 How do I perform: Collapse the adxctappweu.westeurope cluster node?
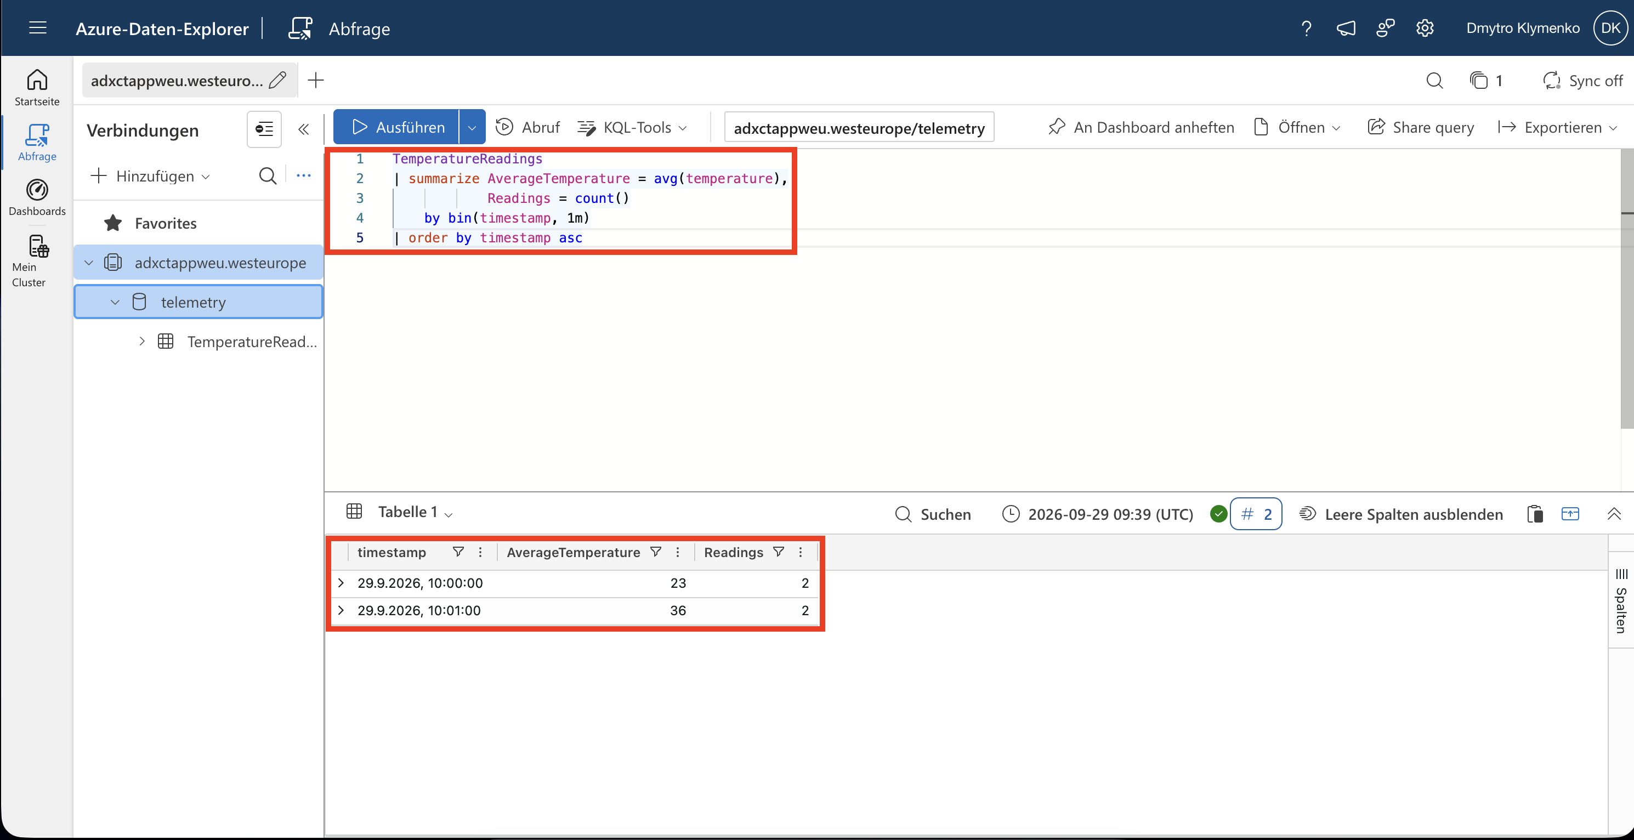pos(89,263)
